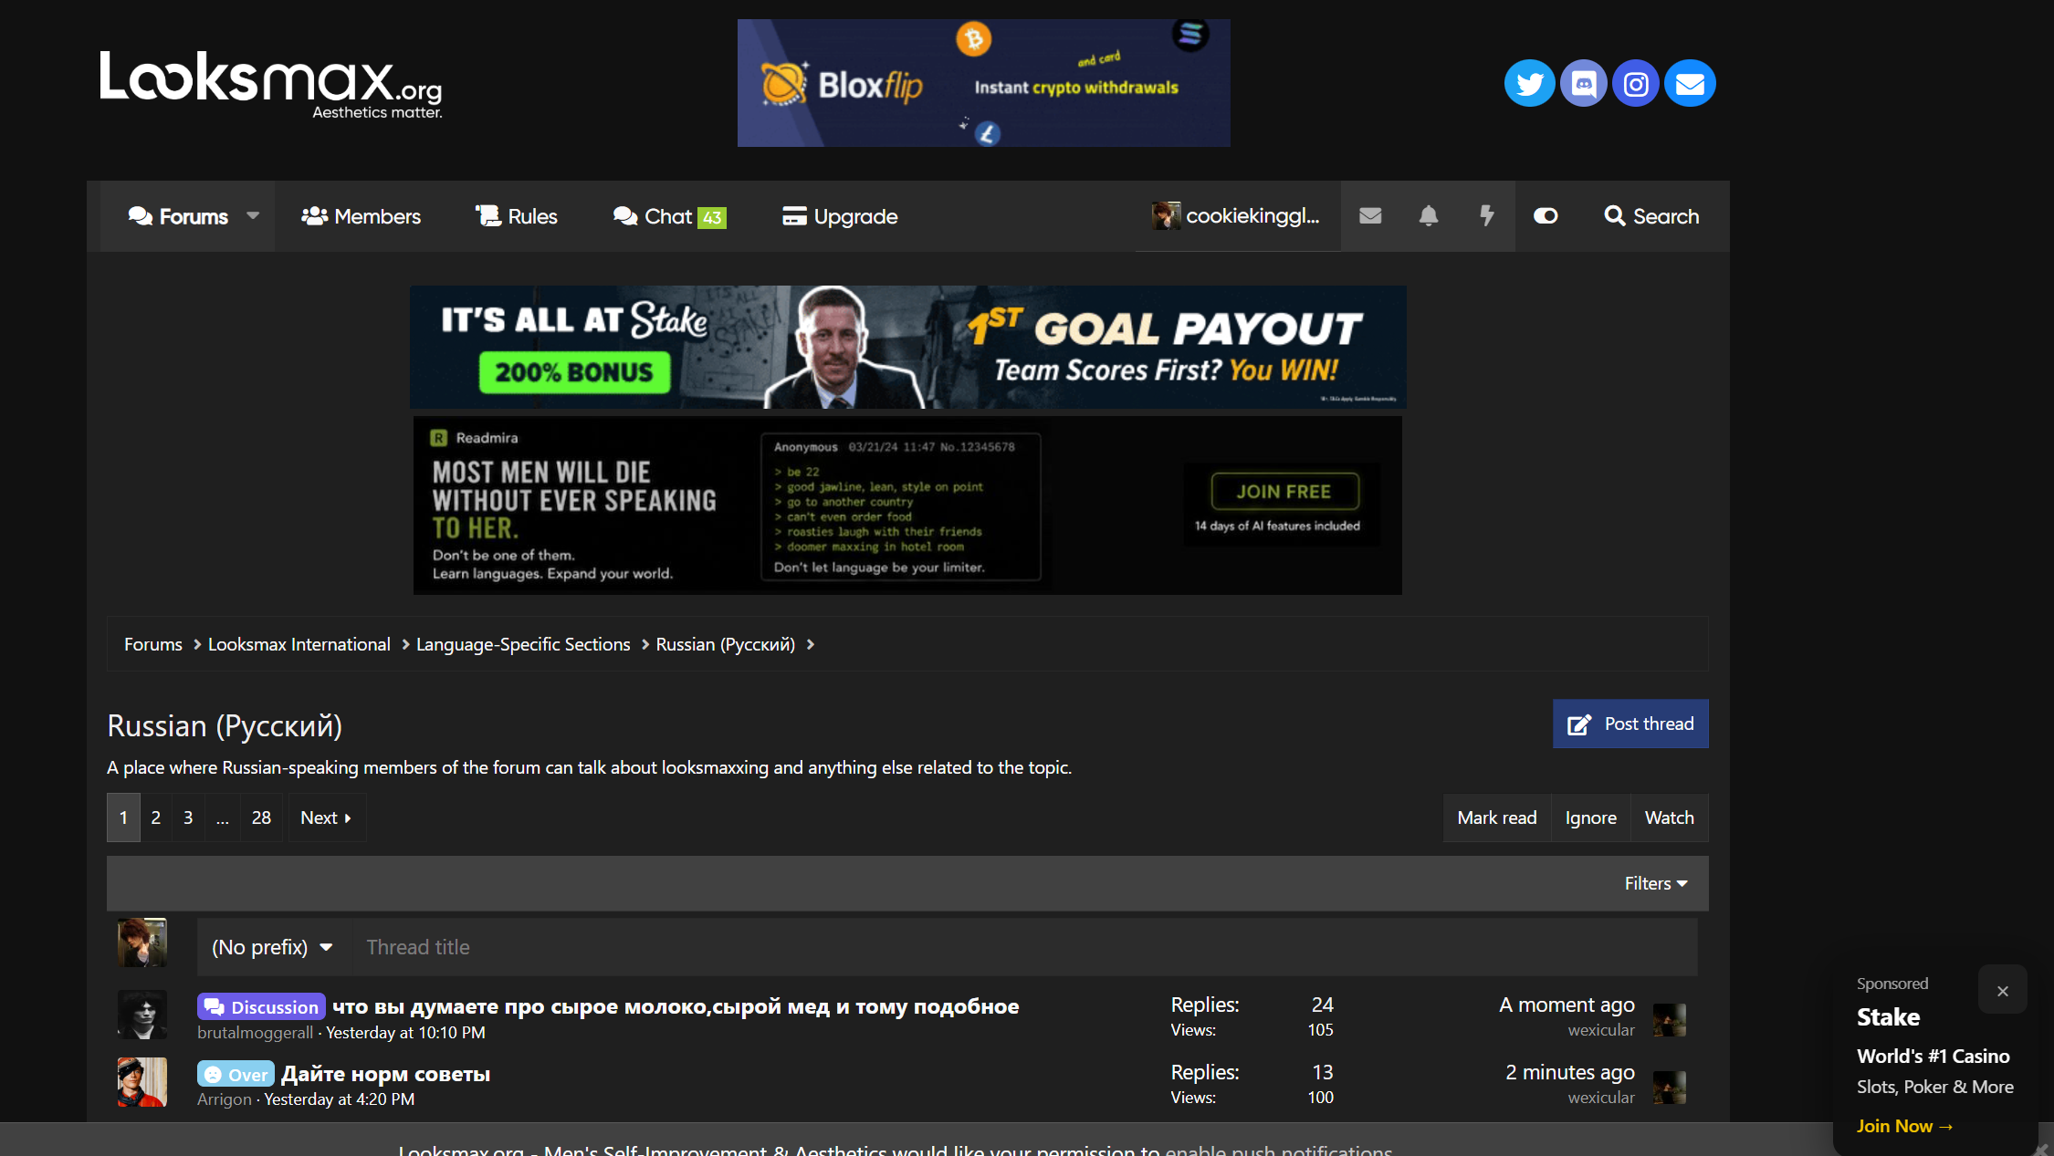
Task: Open the (No prefix) selector
Action: (272, 947)
